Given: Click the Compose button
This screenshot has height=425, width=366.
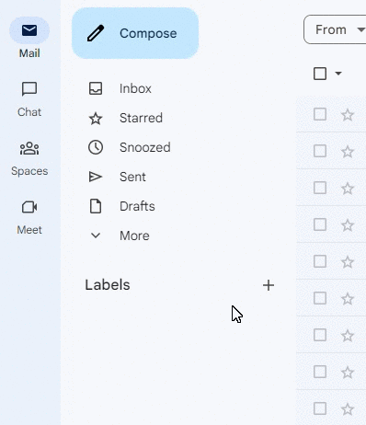Looking at the screenshot, I should pos(135,33).
